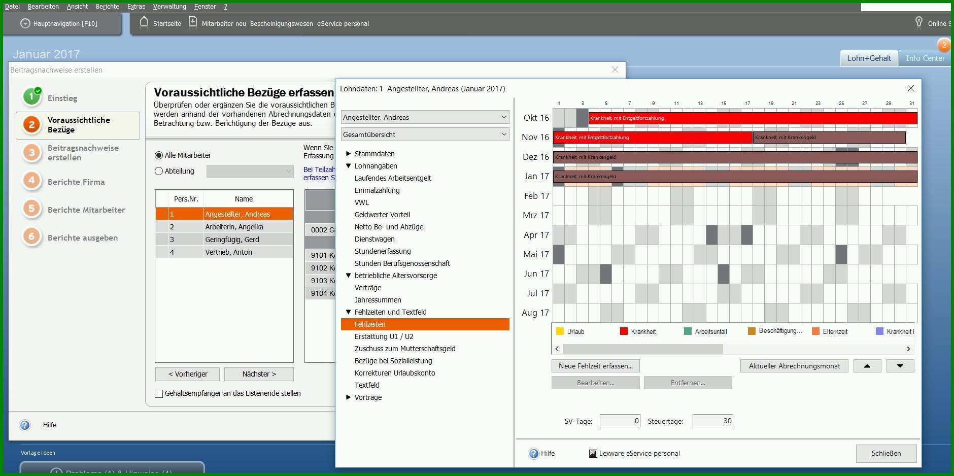This screenshot has width=954, height=476.
Task: Open the Hauptnavigation arrow icon
Action: click(25, 23)
